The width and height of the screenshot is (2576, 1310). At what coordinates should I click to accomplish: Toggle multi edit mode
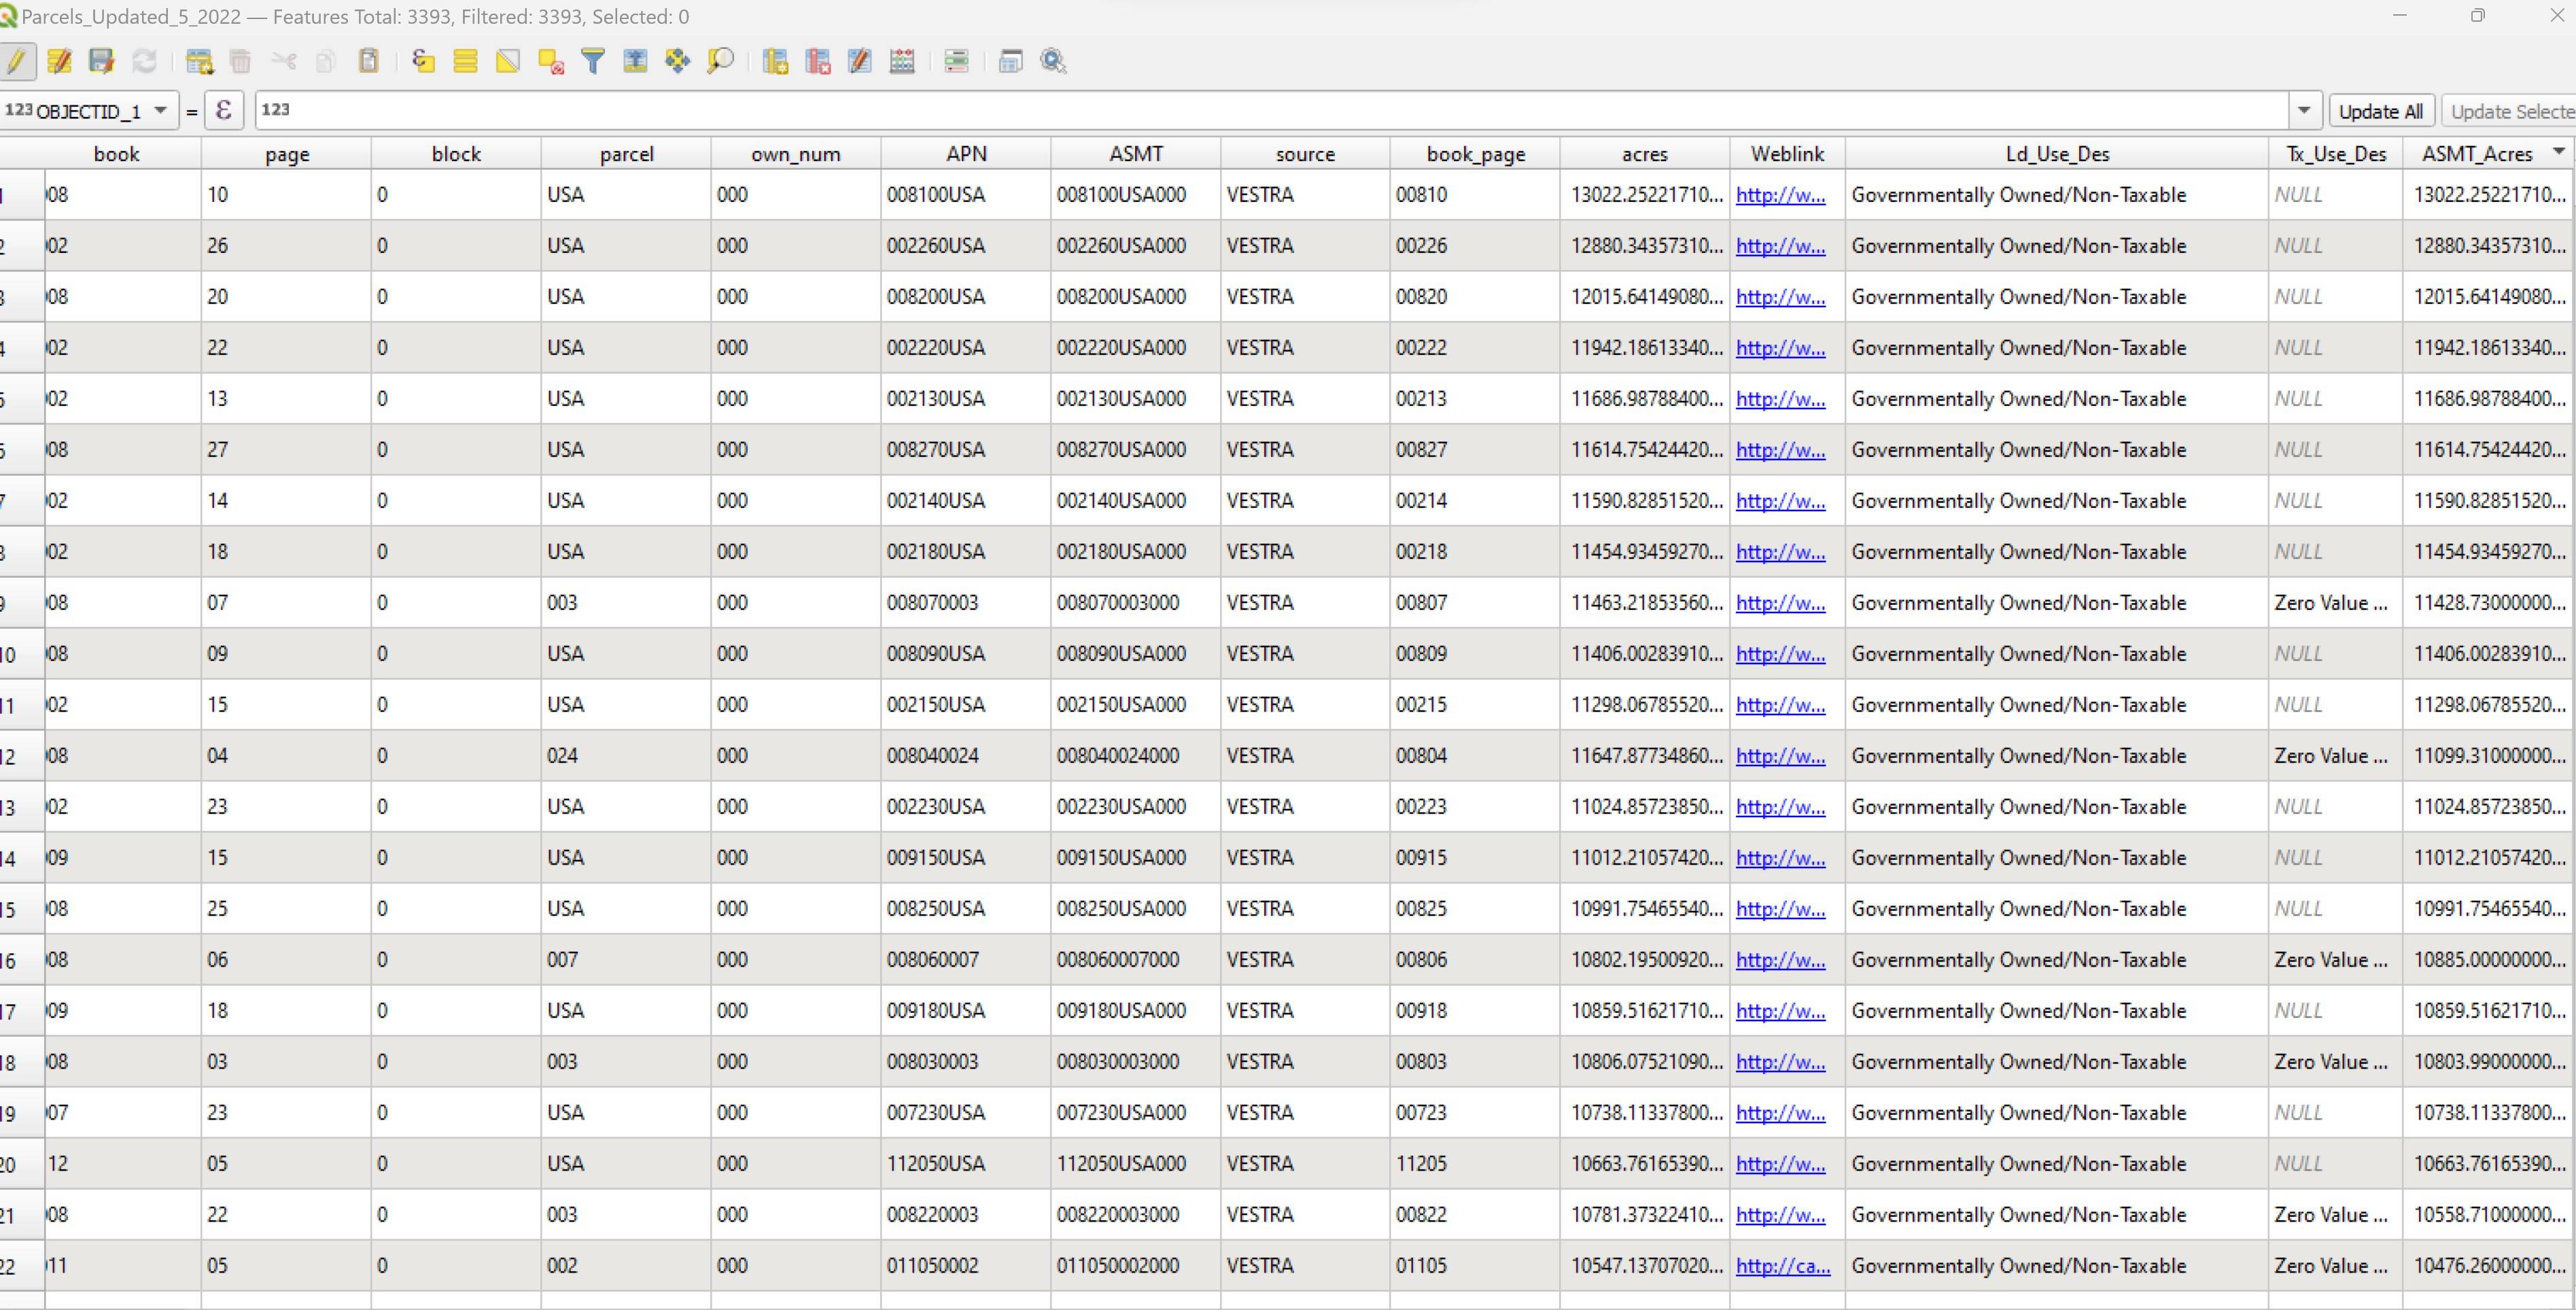[x=59, y=61]
